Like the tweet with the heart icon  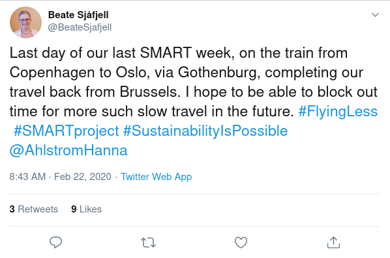(241, 242)
